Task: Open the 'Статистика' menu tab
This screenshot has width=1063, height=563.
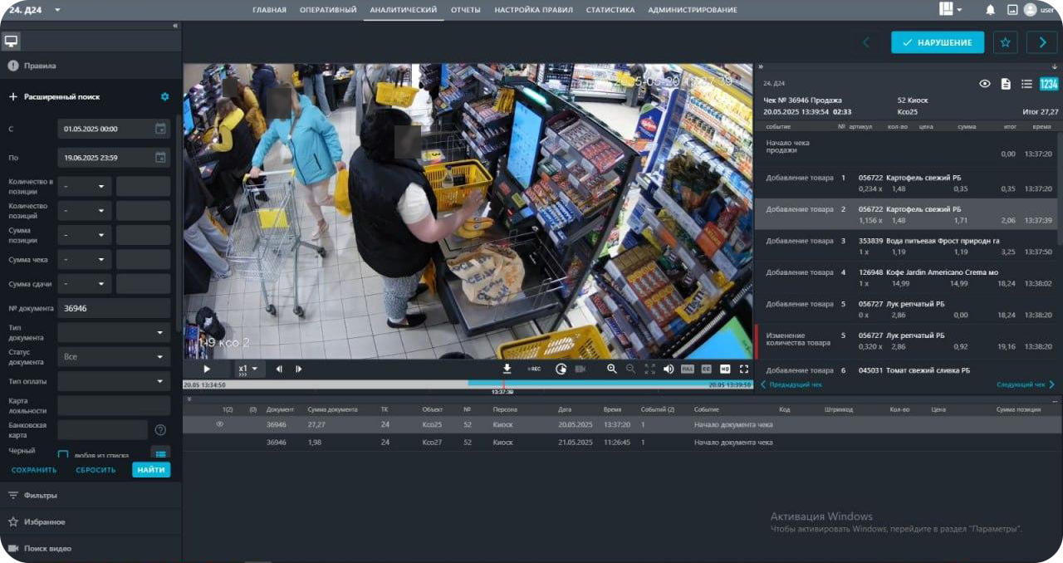Action: point(610,10)
